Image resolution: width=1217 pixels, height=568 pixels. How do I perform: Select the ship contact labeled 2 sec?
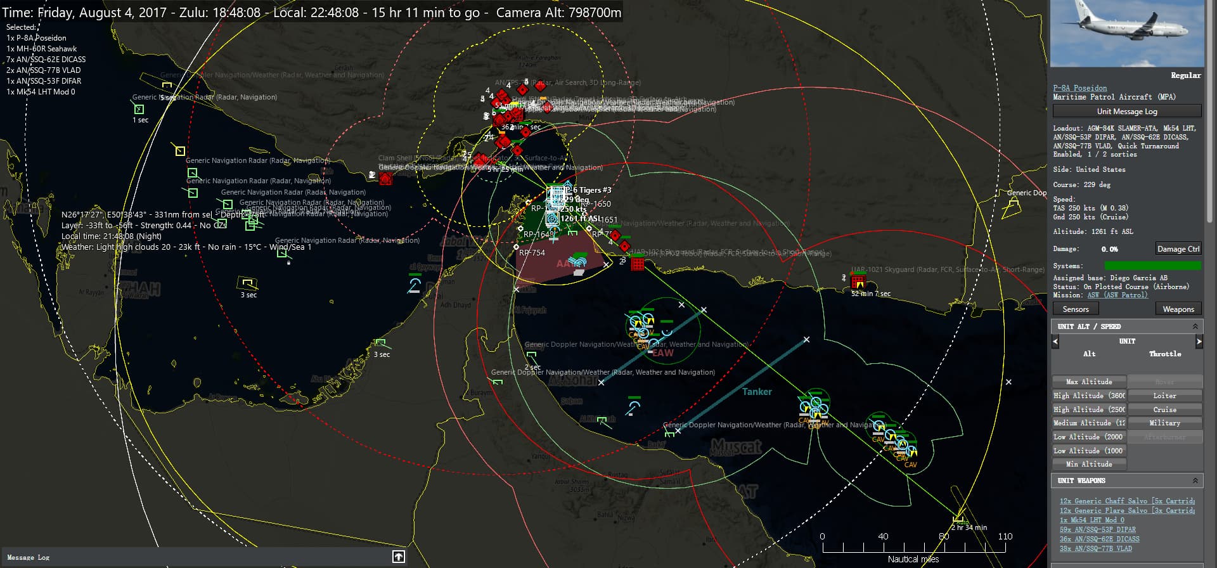coord(531,356)
